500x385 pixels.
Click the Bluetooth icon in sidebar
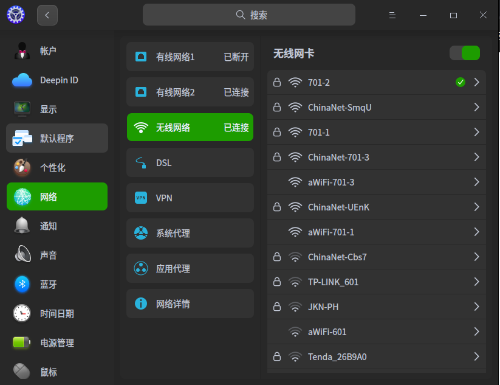(22, 284)
